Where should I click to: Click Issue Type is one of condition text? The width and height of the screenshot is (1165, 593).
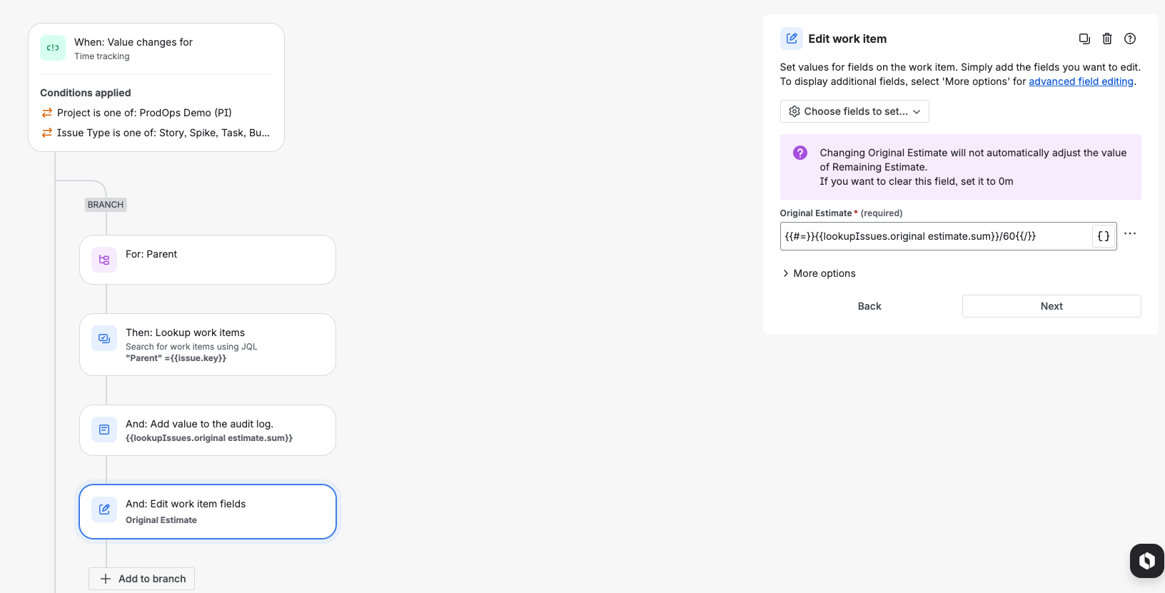click(x=163, y=133)
